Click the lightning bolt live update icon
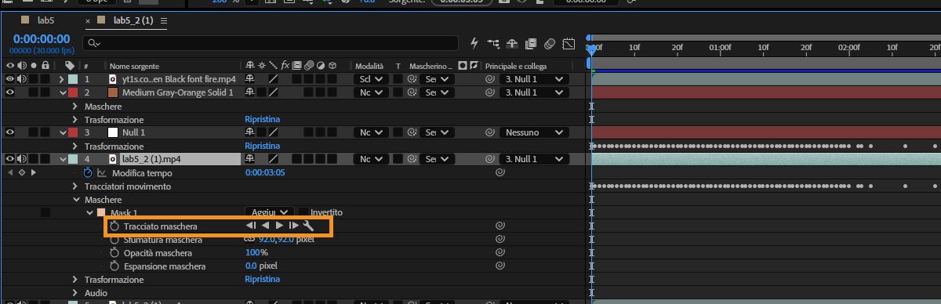Viewport: 941px width, 304px height. coord(474,43)
